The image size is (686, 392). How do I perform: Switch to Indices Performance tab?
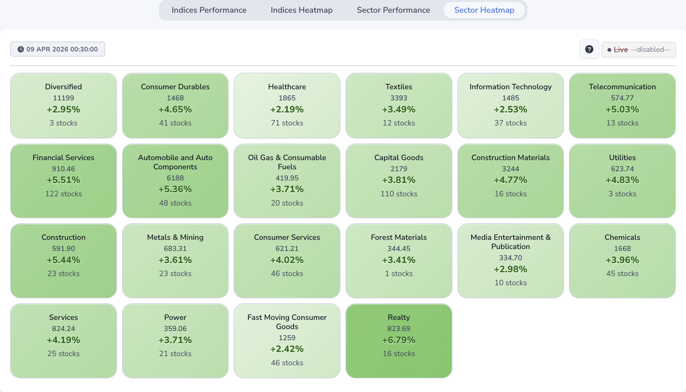209,10
